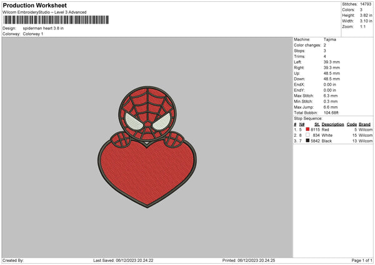Click the Max Stitch value 6.3 mm
Image resolution: width=375 pixels, height=265 pixels.
331,96
